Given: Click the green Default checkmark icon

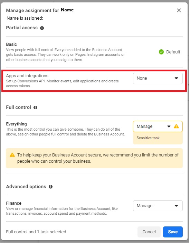Looking at the screenshot, I should tap(161, 52).
